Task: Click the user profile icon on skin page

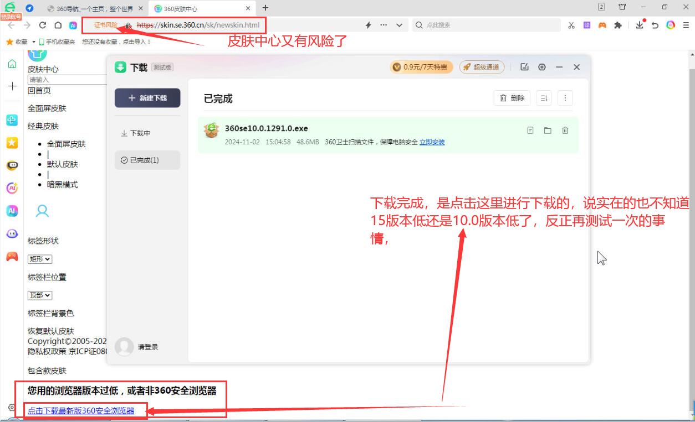Action: tap(42, 211)
